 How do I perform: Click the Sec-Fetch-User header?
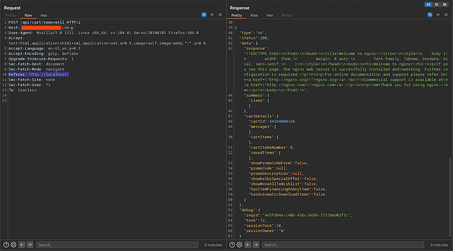[30, 85]
